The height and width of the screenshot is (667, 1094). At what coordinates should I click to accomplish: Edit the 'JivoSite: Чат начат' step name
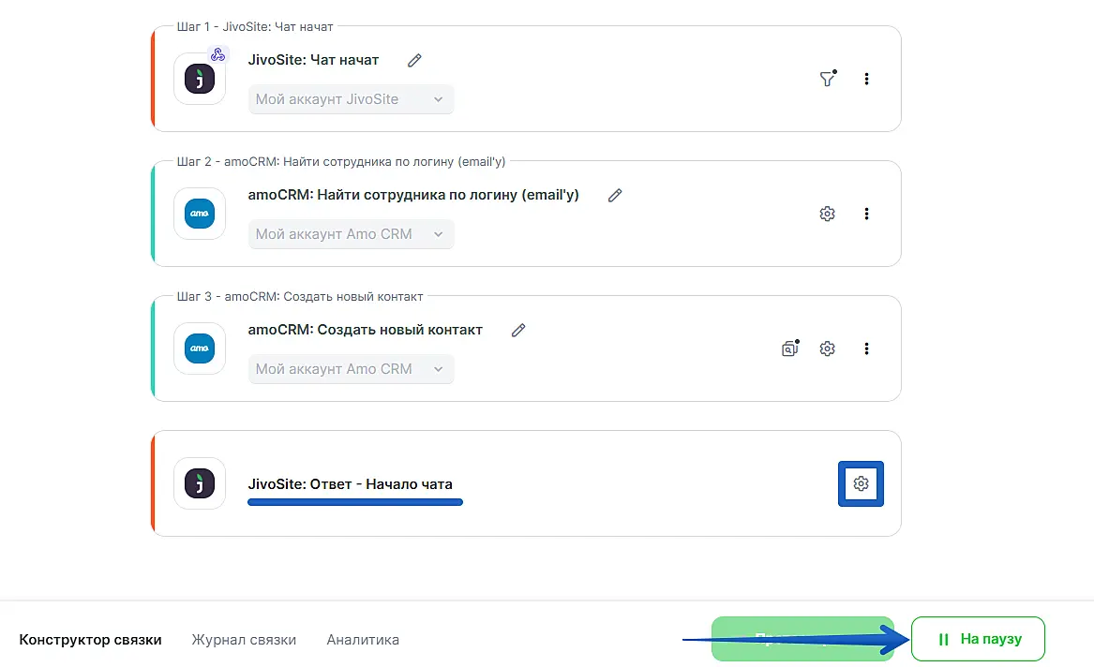(x=414, y=61)
